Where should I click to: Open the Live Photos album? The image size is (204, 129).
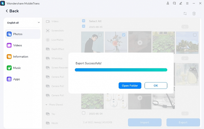pyautogui.click(x=55, y=40)
